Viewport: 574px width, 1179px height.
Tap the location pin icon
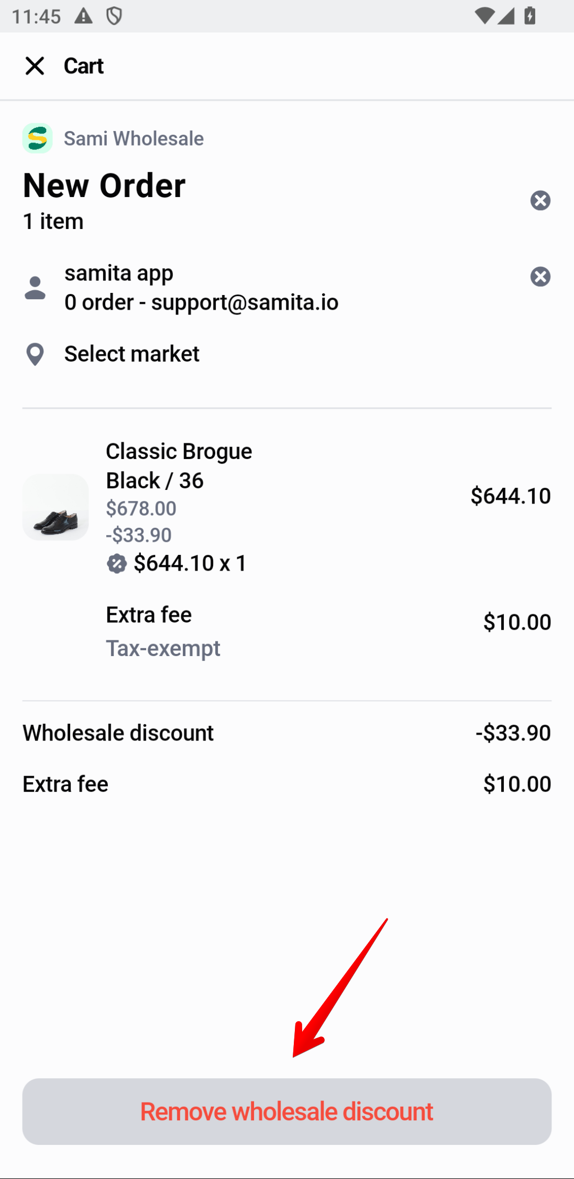coord(35,354)
